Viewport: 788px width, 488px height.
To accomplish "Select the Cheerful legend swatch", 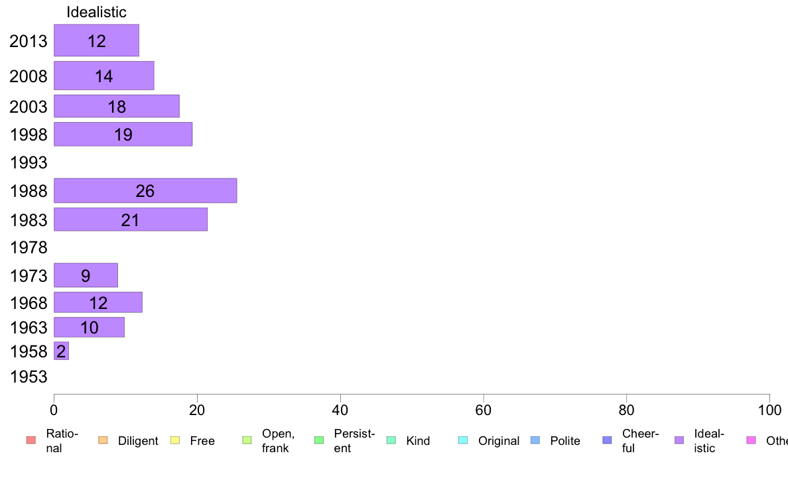I will [607, 440].
